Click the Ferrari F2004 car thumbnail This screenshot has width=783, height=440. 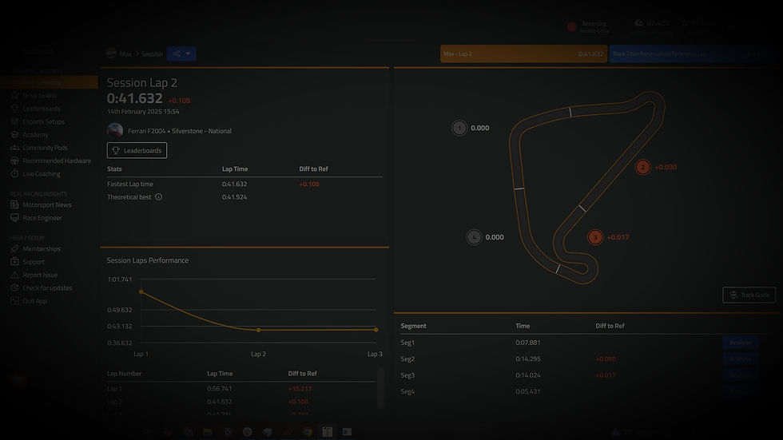115,131
